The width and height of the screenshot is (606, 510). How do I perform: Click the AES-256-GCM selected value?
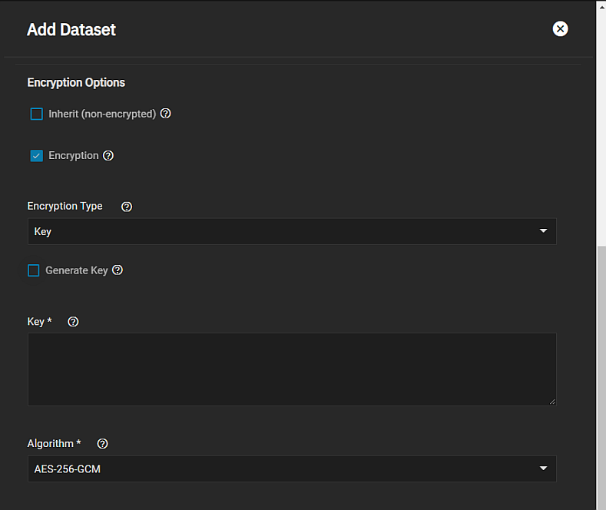pyautogui.click(x=68, y=469)
